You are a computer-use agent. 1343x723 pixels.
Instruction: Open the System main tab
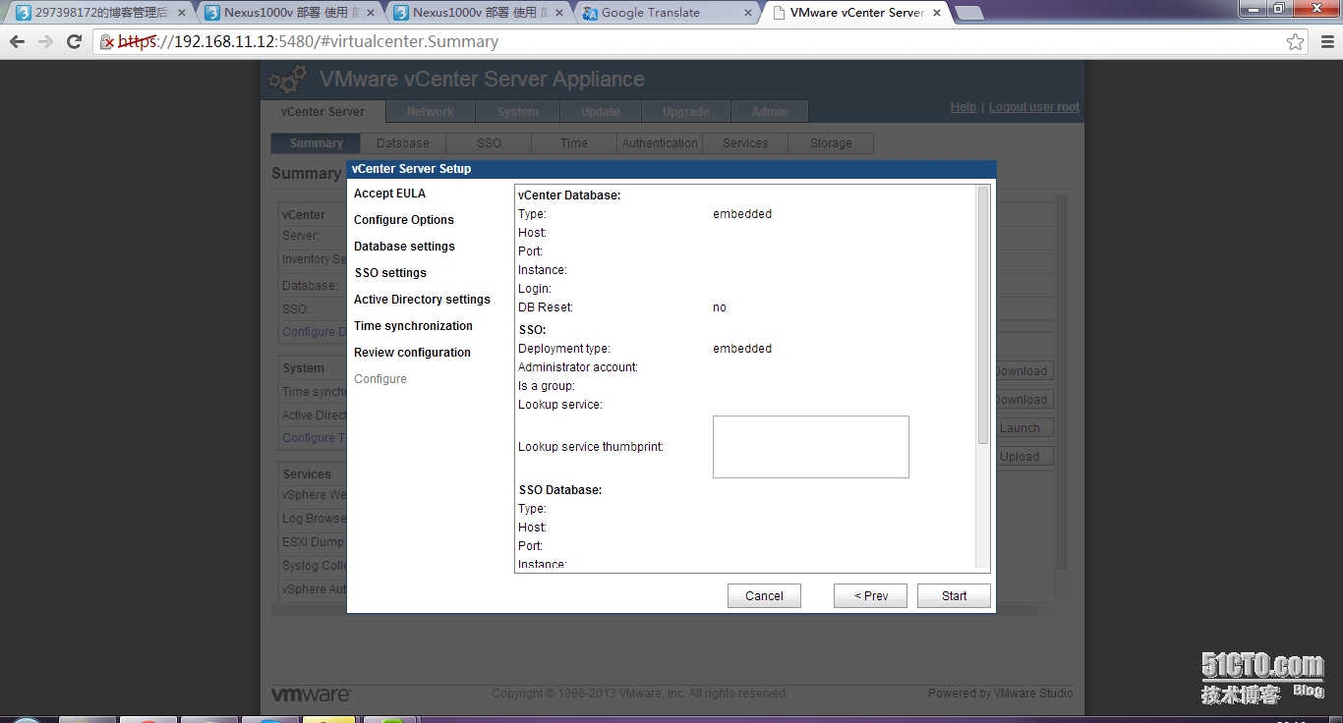[x=518, y=111]
